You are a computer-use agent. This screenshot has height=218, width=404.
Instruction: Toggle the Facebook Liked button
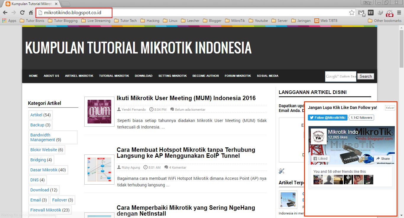click(x=320, y=159)
